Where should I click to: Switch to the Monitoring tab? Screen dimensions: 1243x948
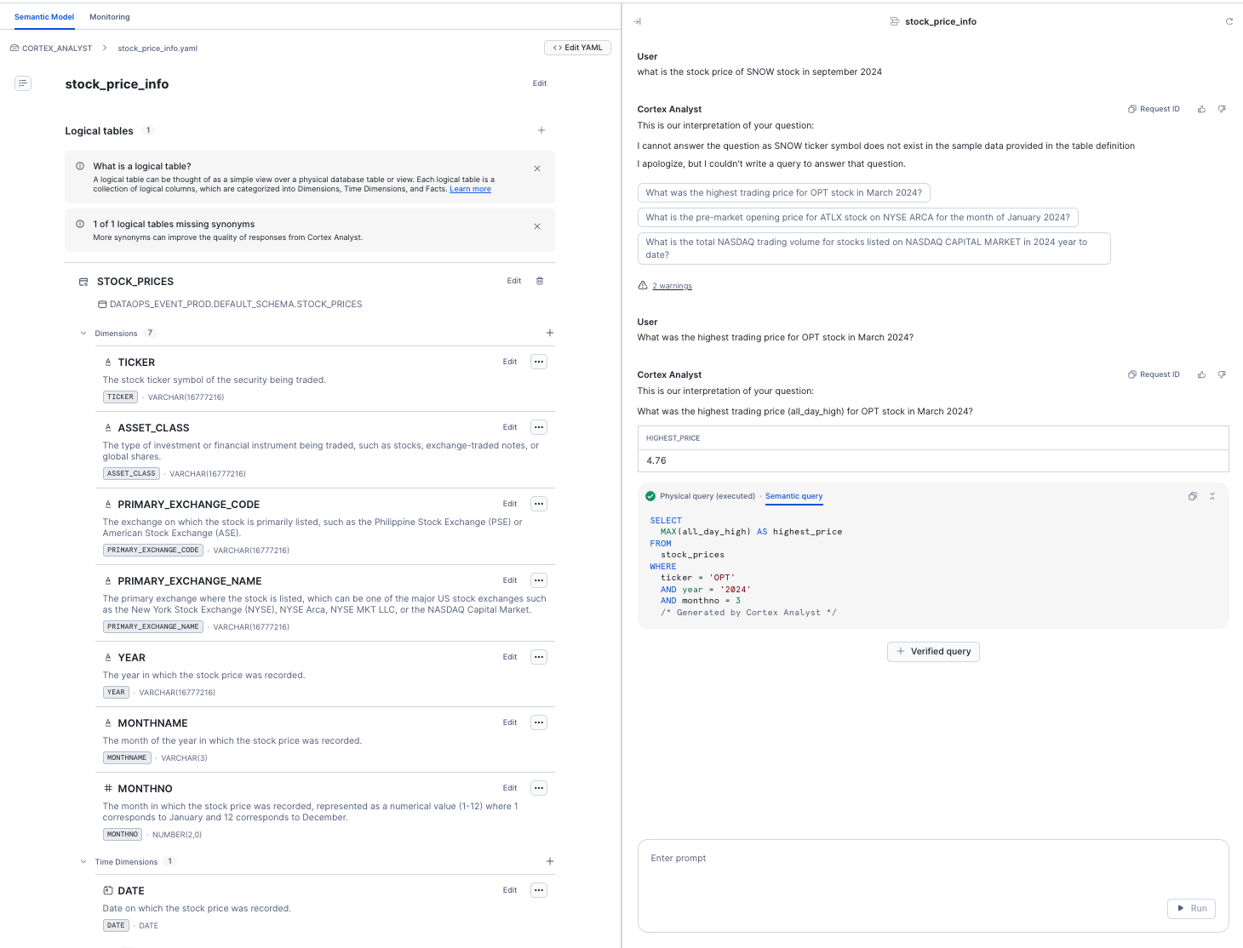(110, 17)
